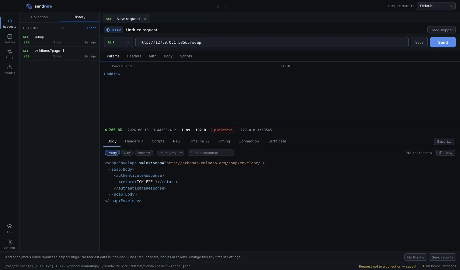Save the request

[x=419, y=42]
